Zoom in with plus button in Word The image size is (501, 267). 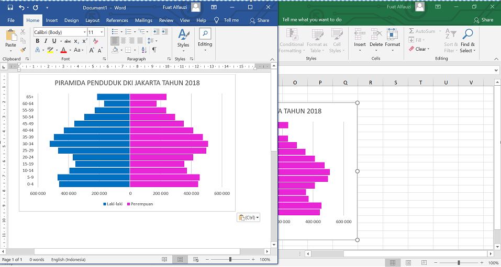click(x=253, y=259)
